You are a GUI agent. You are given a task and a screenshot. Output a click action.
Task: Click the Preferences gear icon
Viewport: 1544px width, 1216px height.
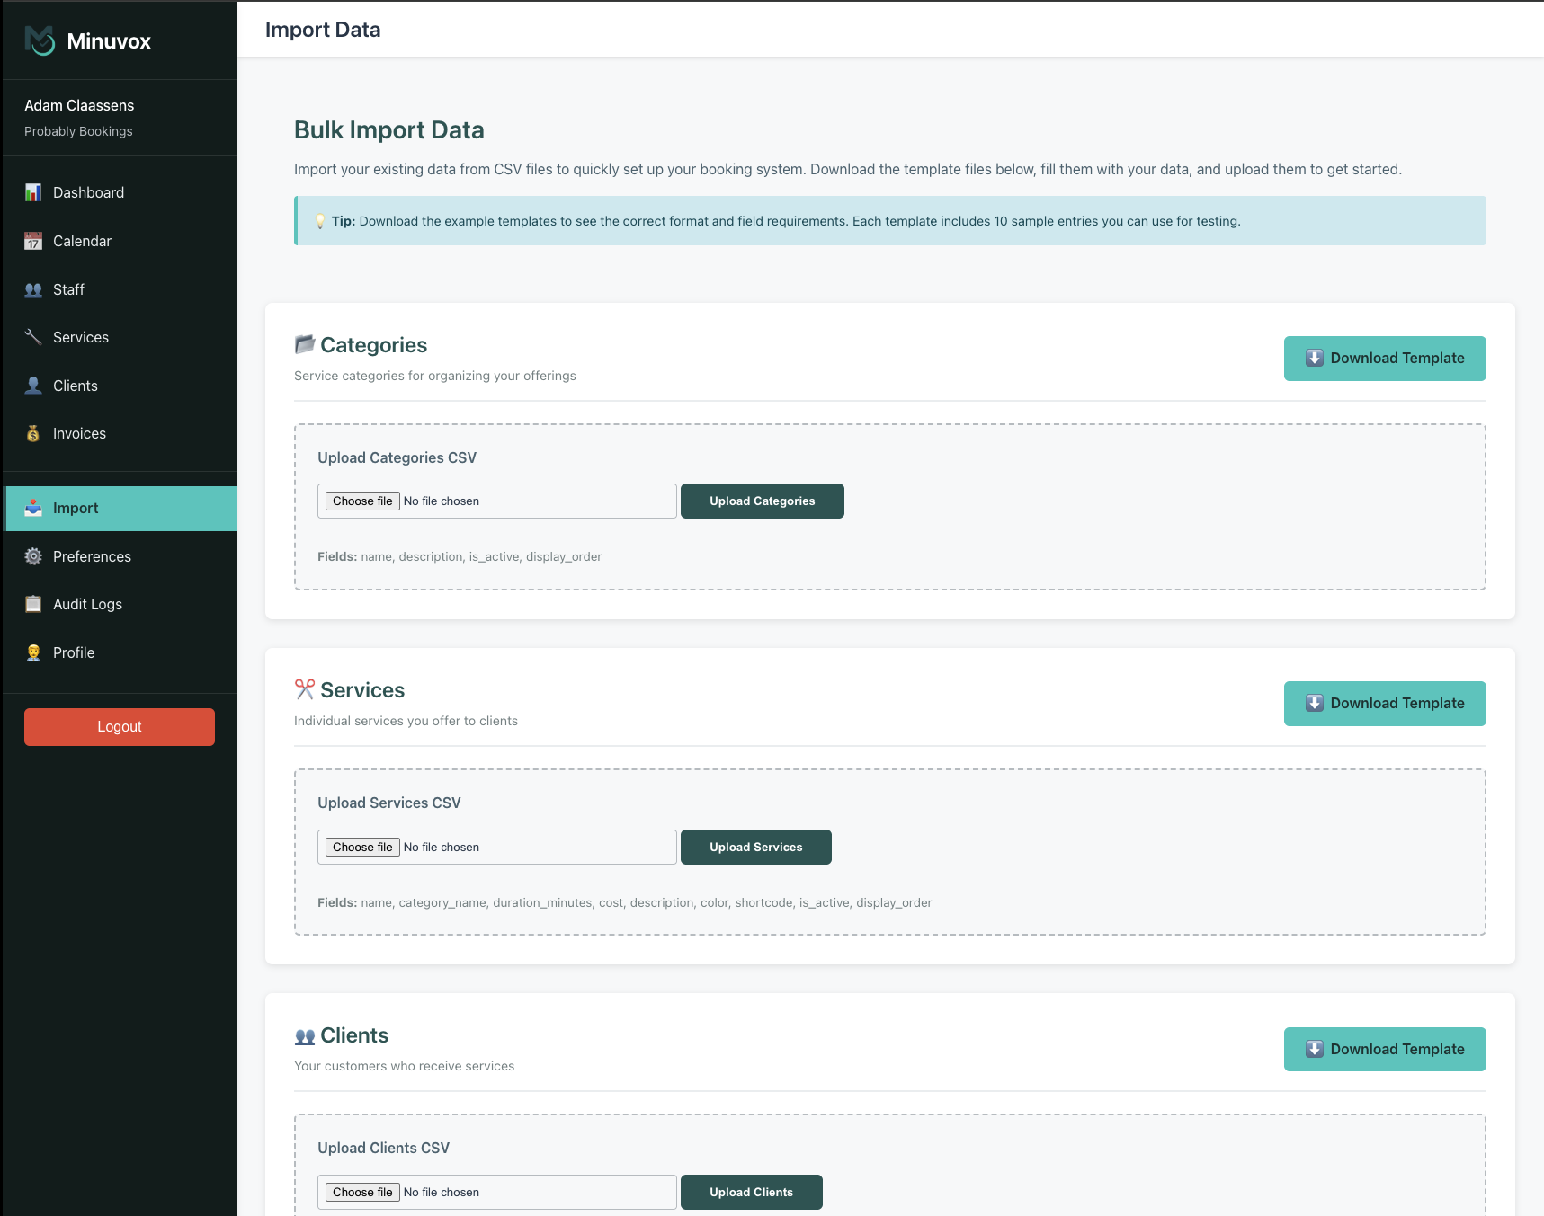tap(33, 556)
